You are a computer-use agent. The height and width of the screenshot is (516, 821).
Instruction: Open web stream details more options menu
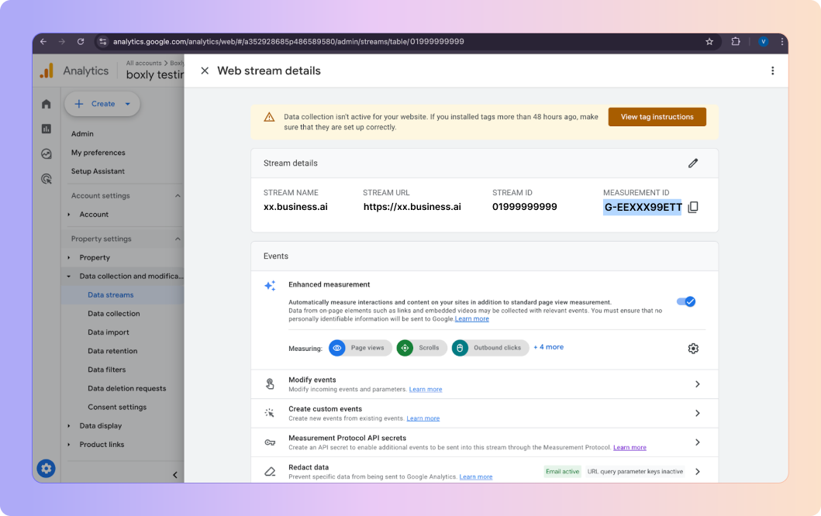point(772,71)
